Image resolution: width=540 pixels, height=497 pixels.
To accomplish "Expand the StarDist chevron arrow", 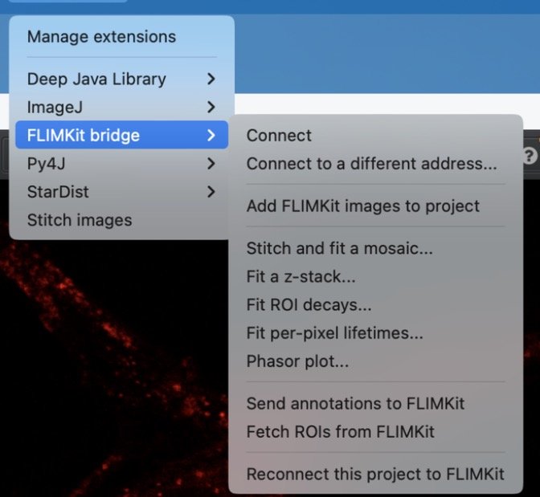I will click(211, 192).
